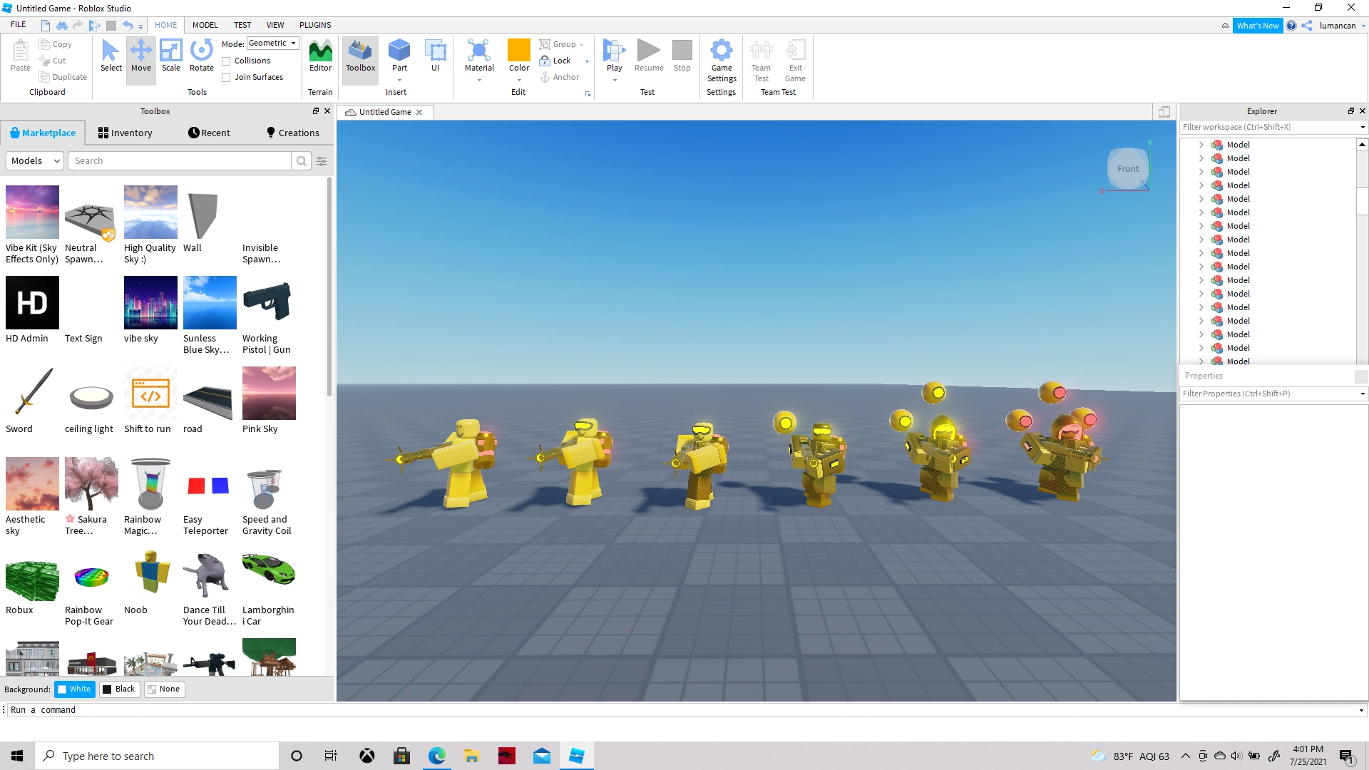Open What's New panel
This screenshot has height=770, width=1369.
tap(1258, 25)
